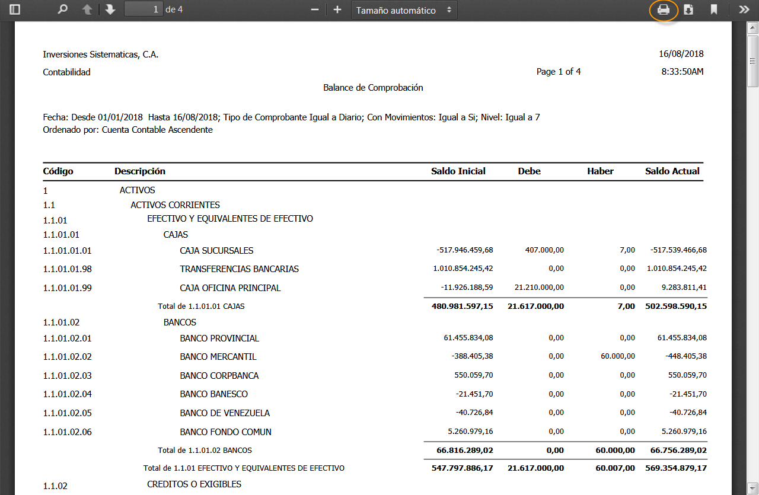Zoom in with the plus icon
The width and height of the screenshot is (759, 495).
point(337,9)
